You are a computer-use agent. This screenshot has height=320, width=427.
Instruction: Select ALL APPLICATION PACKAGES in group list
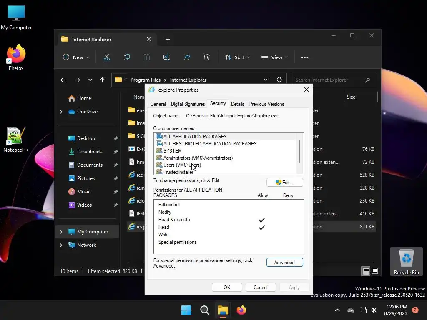click(x=225, y=137)
